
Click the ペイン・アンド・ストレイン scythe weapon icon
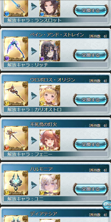click(16, 49)
